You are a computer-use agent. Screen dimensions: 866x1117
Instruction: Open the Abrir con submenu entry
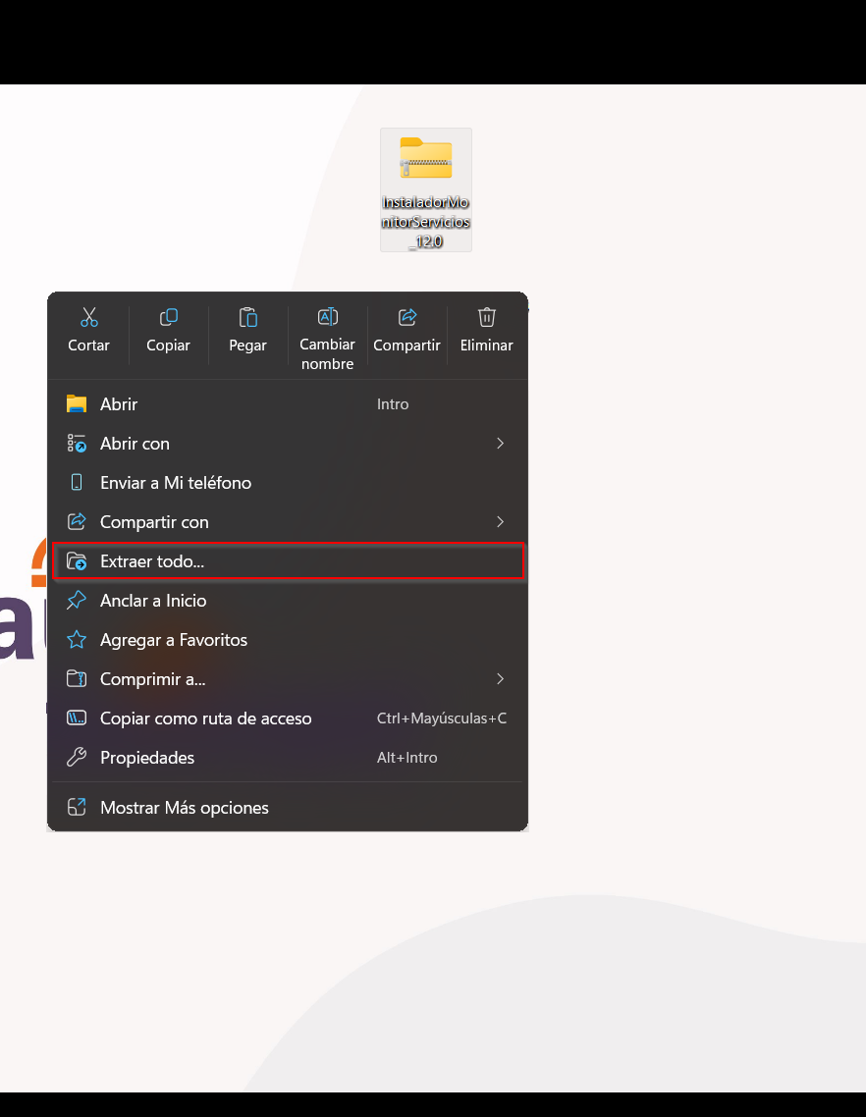[x=288, y=443]
